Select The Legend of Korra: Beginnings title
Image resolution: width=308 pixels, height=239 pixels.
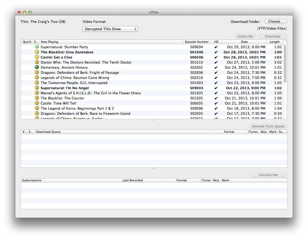(77, 108)
